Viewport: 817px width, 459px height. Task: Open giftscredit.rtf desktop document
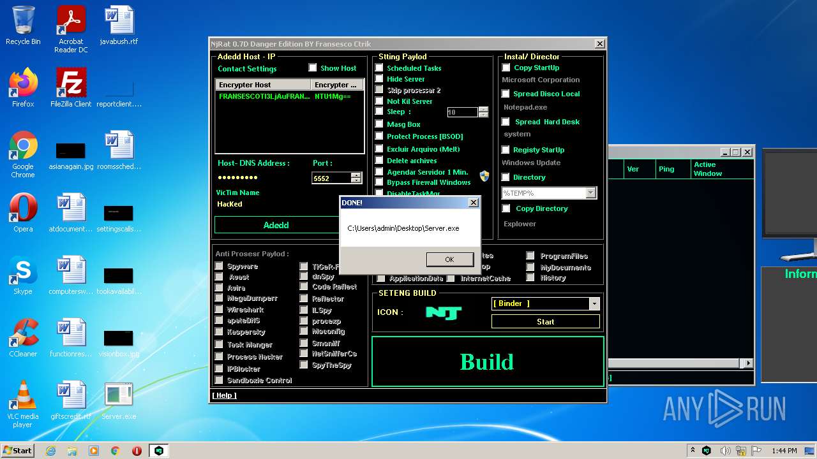point(71,400)
